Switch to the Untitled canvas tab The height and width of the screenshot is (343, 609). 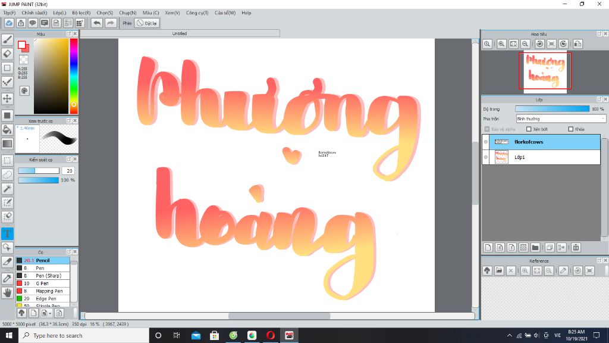(x=180, y=33)
